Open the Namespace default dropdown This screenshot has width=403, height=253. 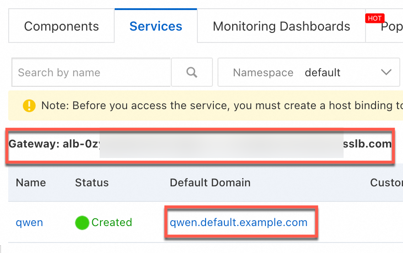309,73
